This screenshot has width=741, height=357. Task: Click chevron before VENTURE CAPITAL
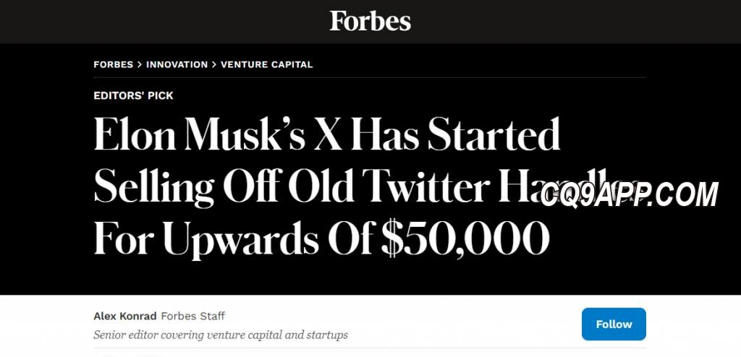click(x=214, y=65)
